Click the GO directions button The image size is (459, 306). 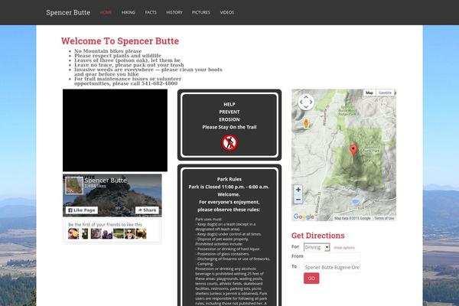(311, 278)
